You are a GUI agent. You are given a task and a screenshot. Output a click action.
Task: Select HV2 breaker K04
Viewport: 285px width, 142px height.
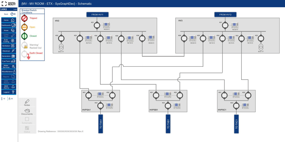coord(100,38)
